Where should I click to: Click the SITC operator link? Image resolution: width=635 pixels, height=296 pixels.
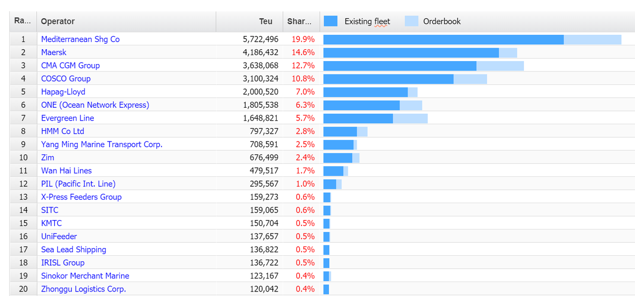50,210
